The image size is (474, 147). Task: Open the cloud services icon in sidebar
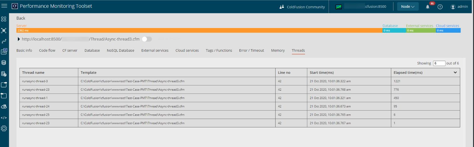(x=4, y=107)
